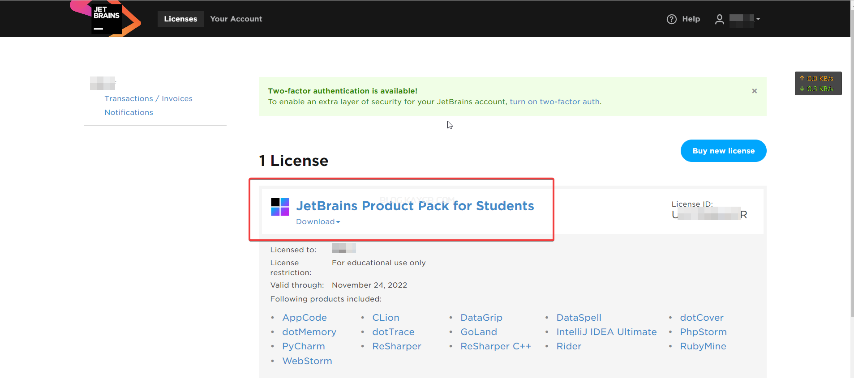854x378 pixels.
Task: Open the Help menu link
Action: [691, 19]
